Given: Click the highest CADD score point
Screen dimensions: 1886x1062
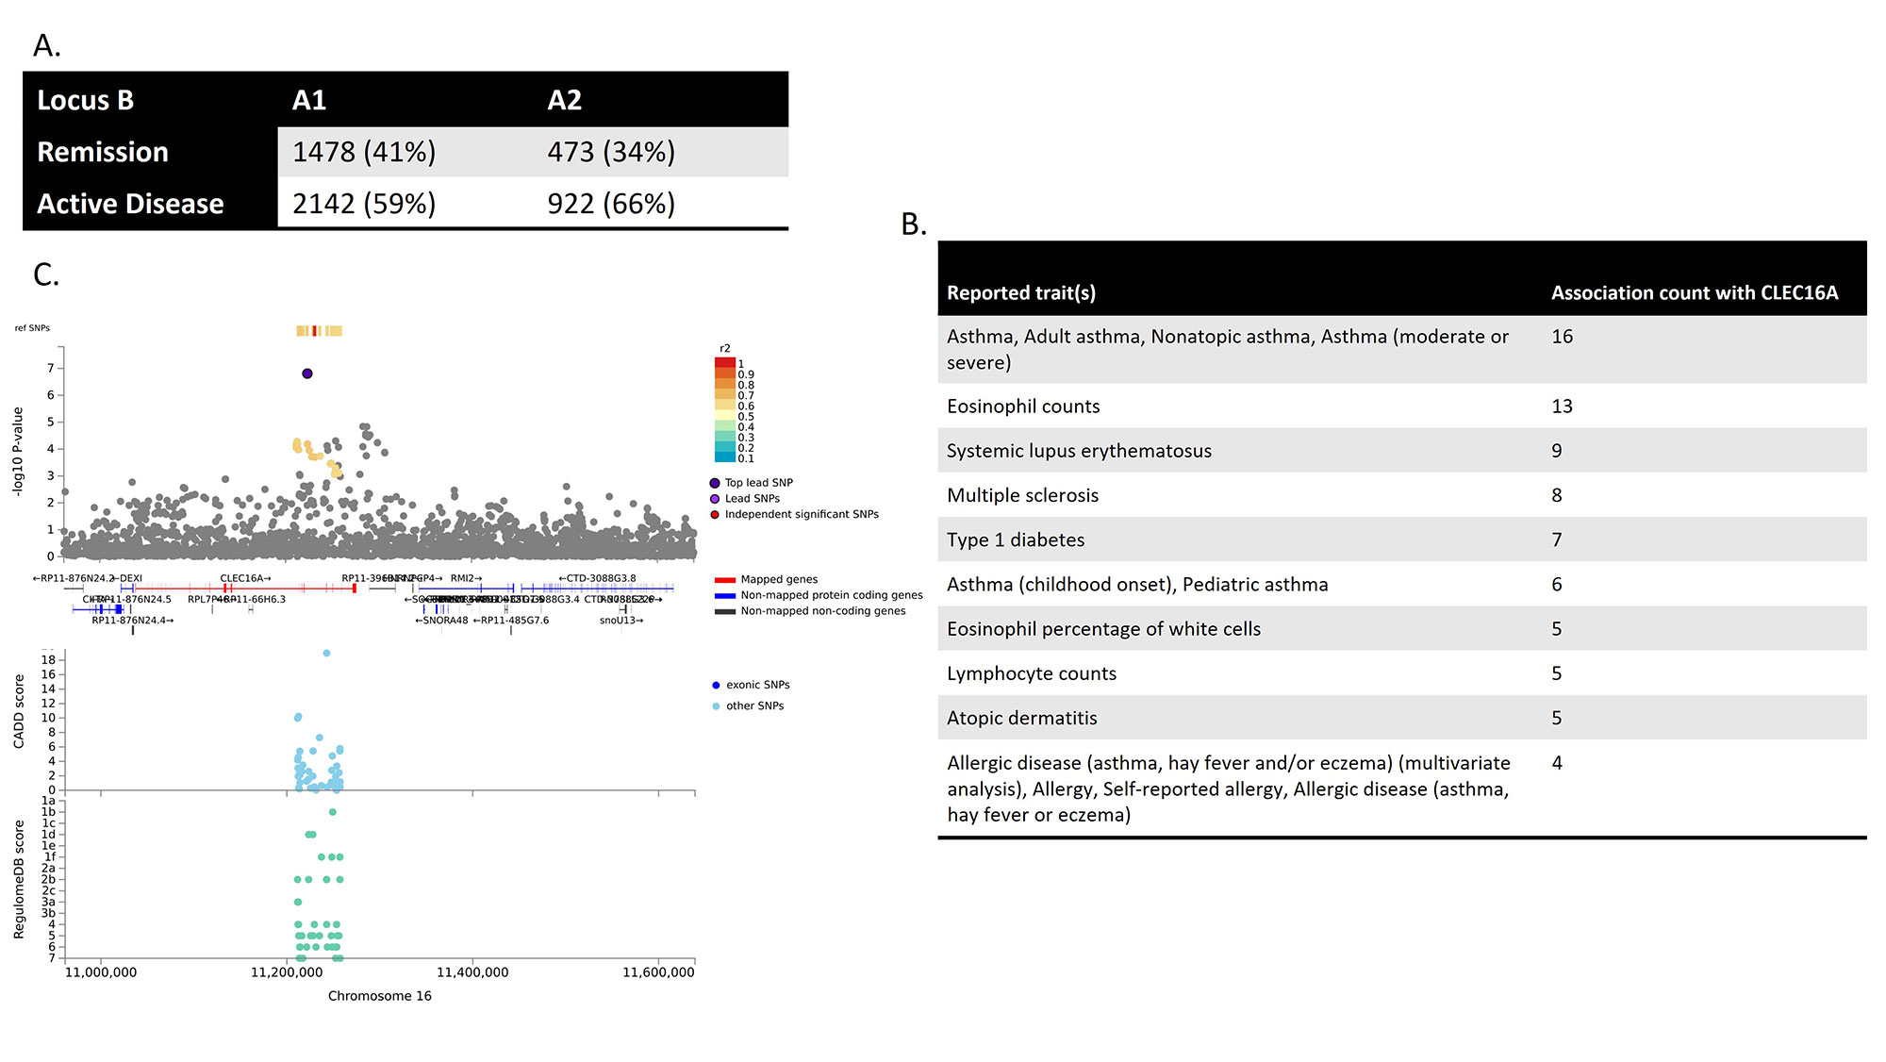Looking at the screenshot, I should (326, 653).
